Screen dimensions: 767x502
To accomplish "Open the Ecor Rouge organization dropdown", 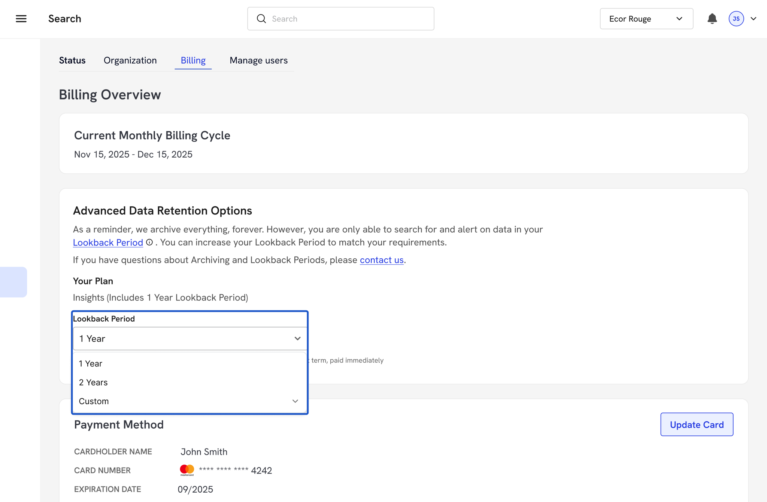I will 646,19.
